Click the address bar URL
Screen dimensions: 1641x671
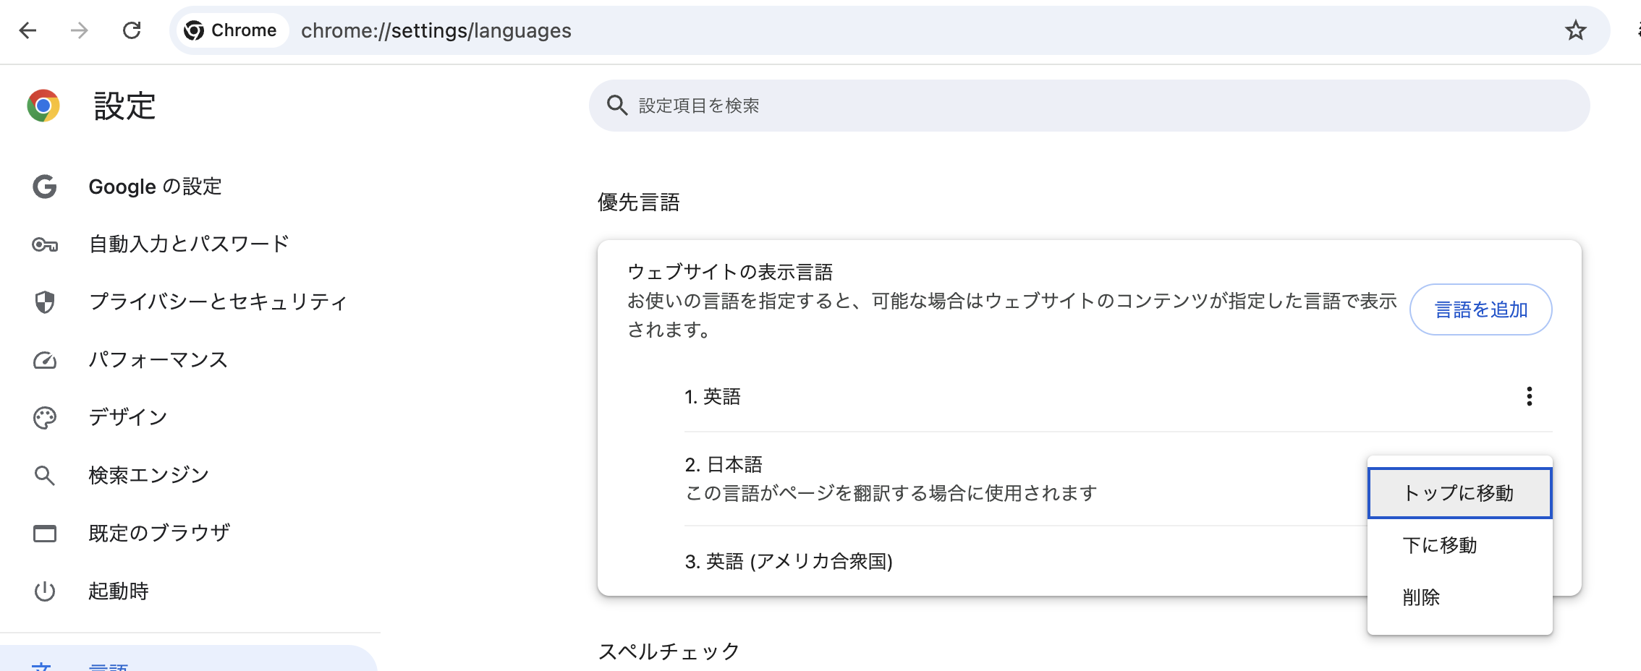(436, 30)
